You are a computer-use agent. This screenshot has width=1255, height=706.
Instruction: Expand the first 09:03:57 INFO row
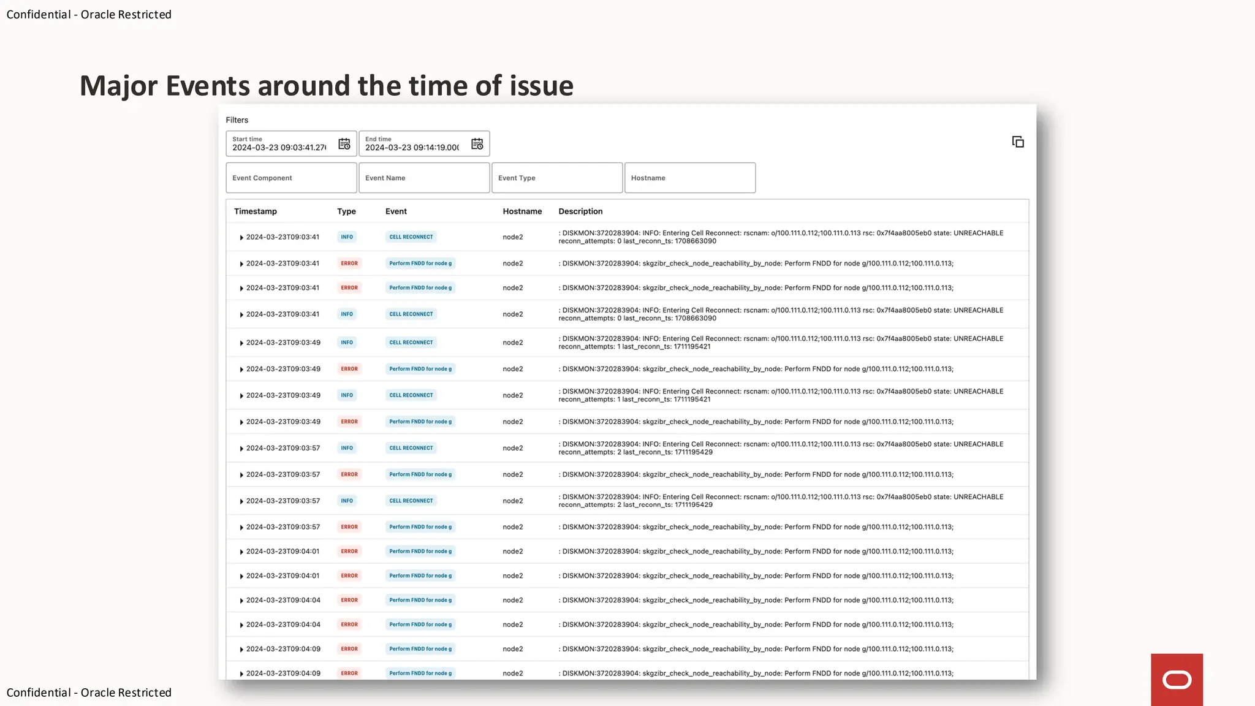tap(241, 448)
